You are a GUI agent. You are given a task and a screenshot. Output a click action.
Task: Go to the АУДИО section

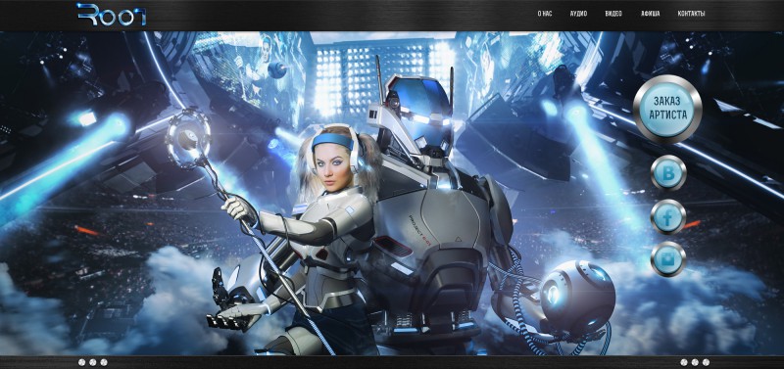coord(578,14)
